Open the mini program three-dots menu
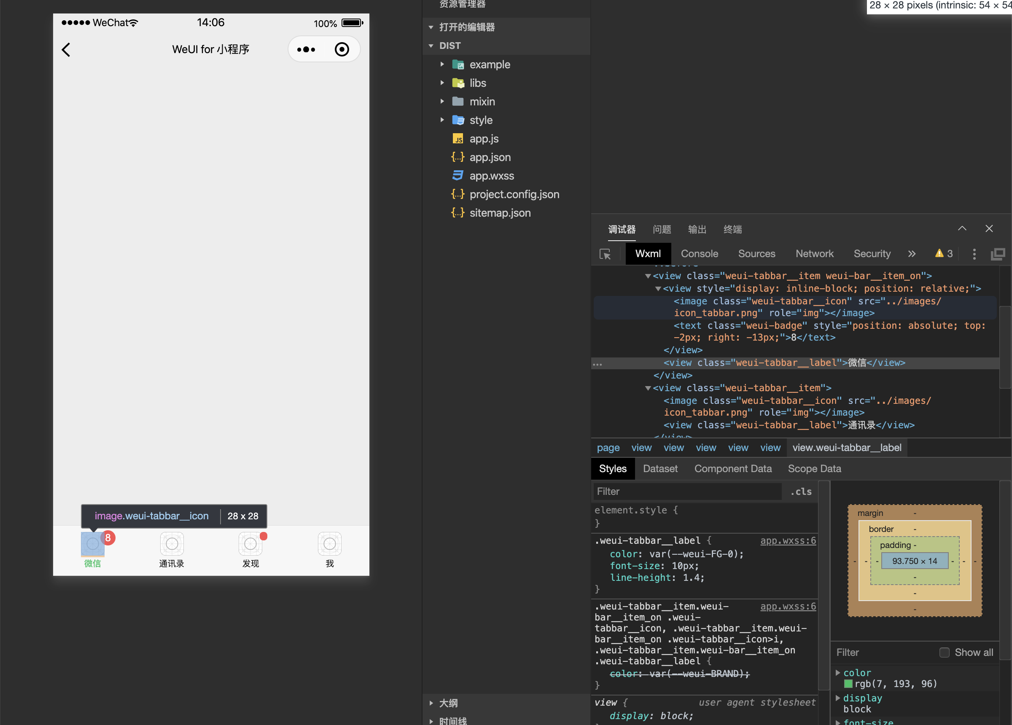 306,49
